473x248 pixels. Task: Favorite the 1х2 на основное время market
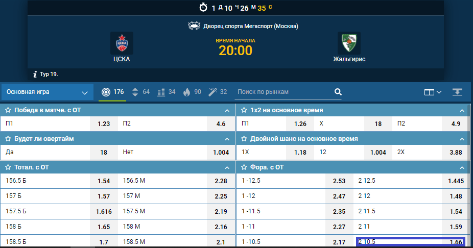tap(244, 110)
